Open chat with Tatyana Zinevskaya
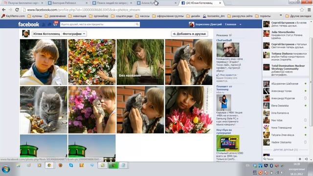This screenshot has height=176, width=313. pyautogui.click(x=285, y=135)
